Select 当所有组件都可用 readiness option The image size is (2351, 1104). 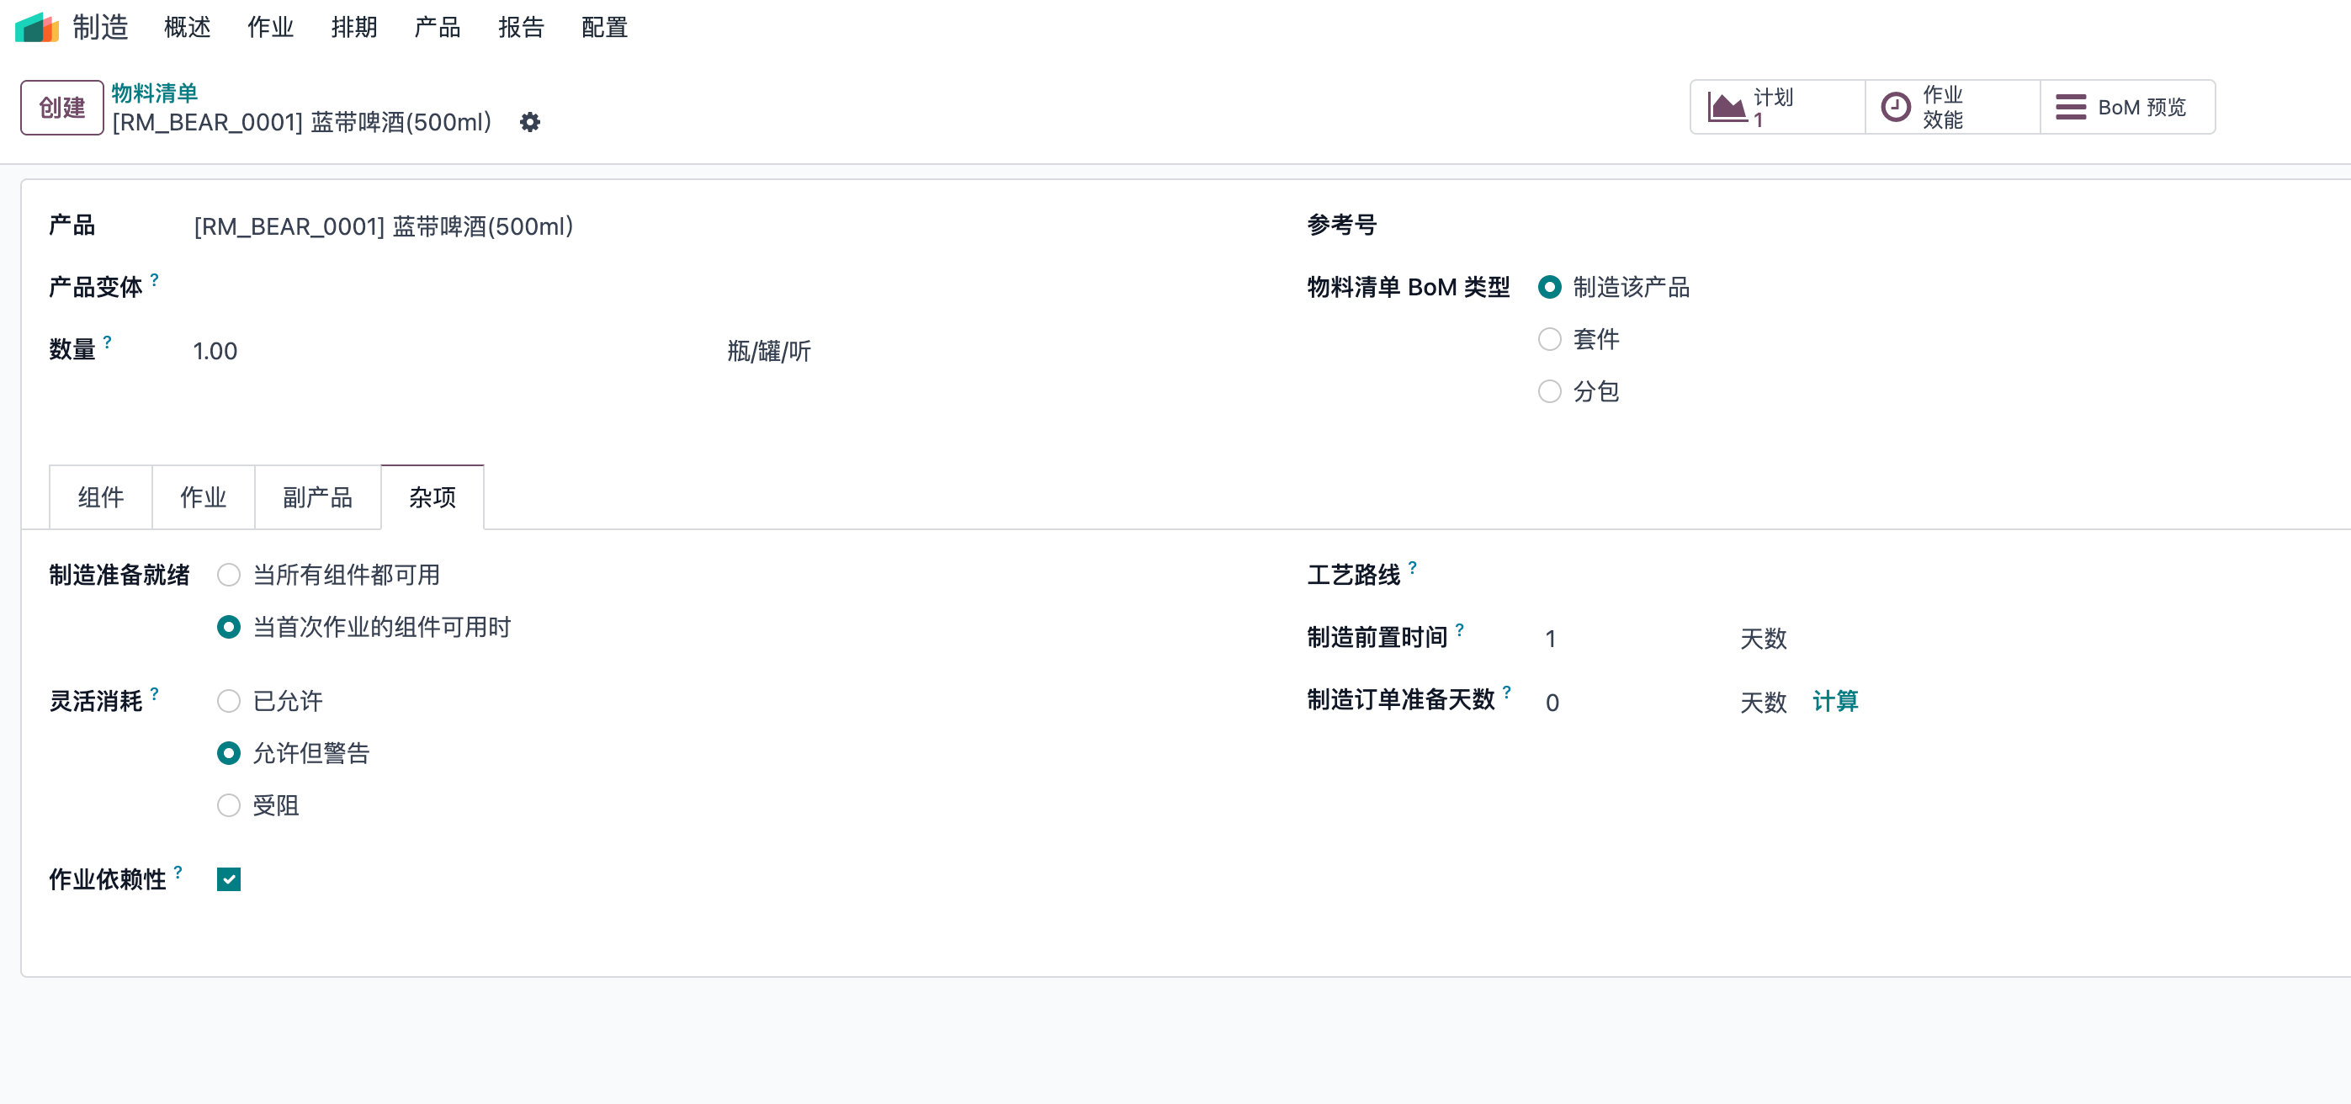point(229,575)
